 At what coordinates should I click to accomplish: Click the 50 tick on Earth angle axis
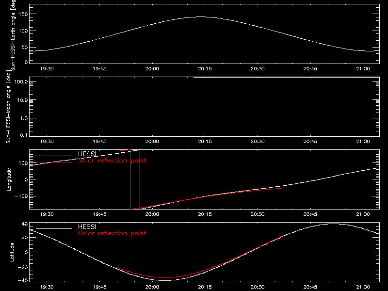point(25,47)
